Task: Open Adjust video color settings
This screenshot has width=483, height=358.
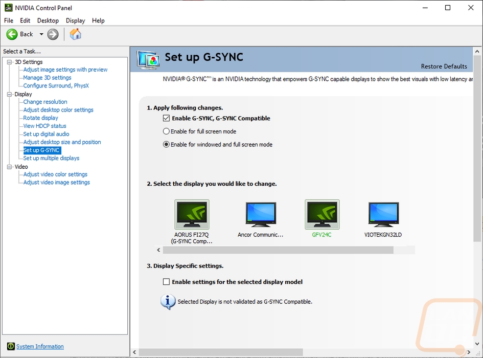Action: click(x=55, y=174)
